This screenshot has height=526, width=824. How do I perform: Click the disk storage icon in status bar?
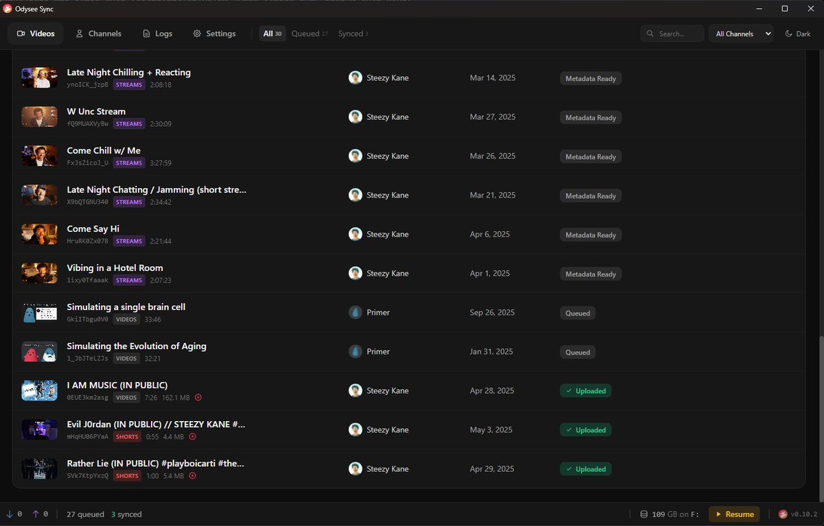[x=643, y=514]
